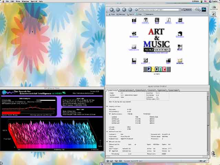Open the Help menu
220x165 pixels.
[41, 1]
